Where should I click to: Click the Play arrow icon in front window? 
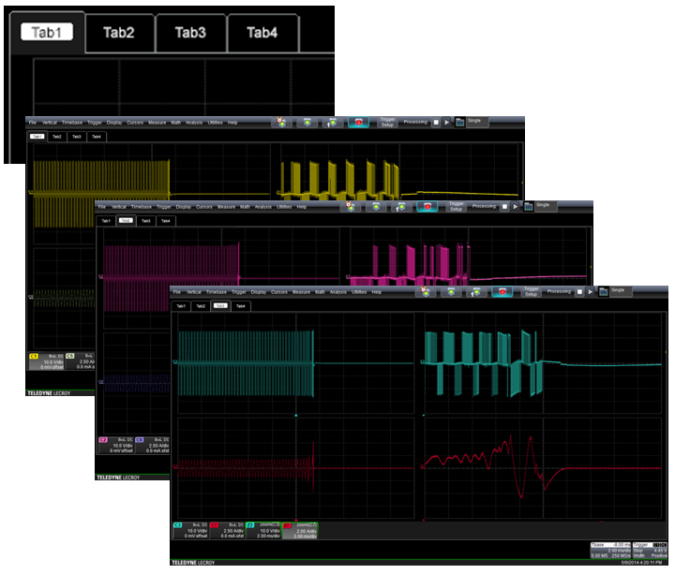coord(590,291)
